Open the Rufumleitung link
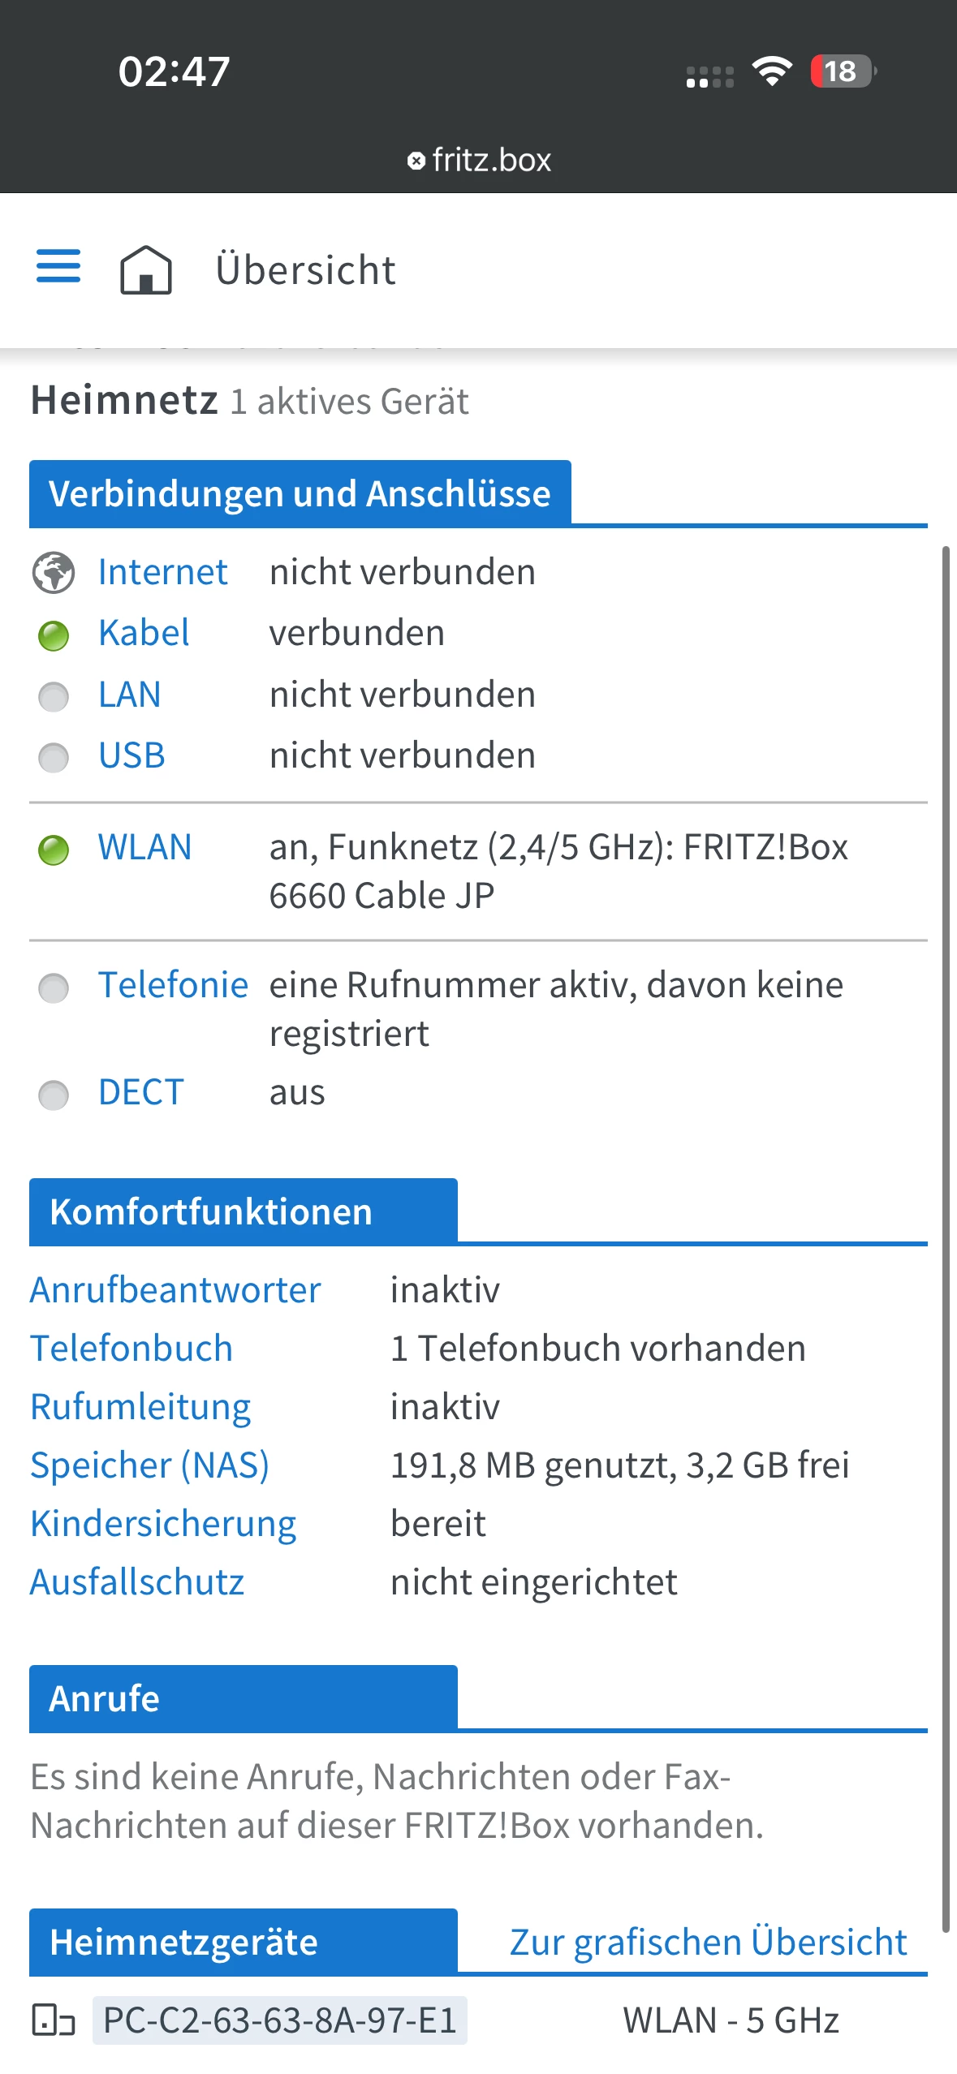Viewport: 957px width, 2074px height. pyautogui.click(x=140, y=1407)
